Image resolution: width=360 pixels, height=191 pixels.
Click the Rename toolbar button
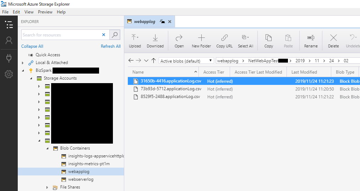pos(311,41)
